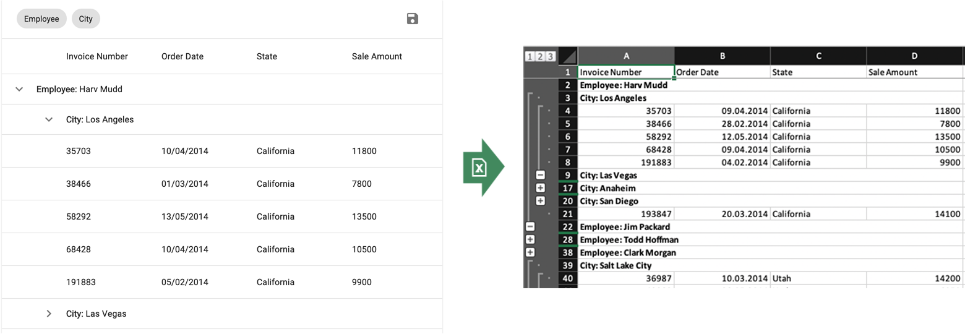Screen dimensions: 965x334
Task: Click Excel cell with invoice 193847
Action: click(626, 214)
